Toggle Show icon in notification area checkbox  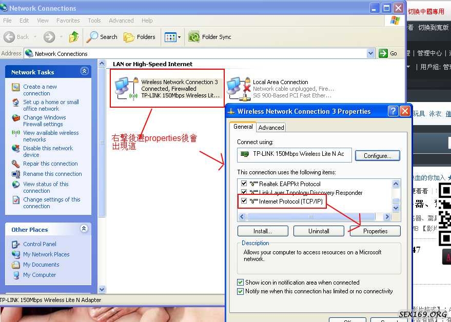point(240,283)
